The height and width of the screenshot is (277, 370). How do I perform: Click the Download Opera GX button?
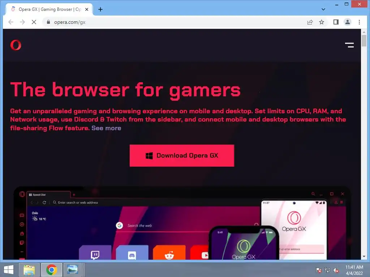[x=182, y=156]
